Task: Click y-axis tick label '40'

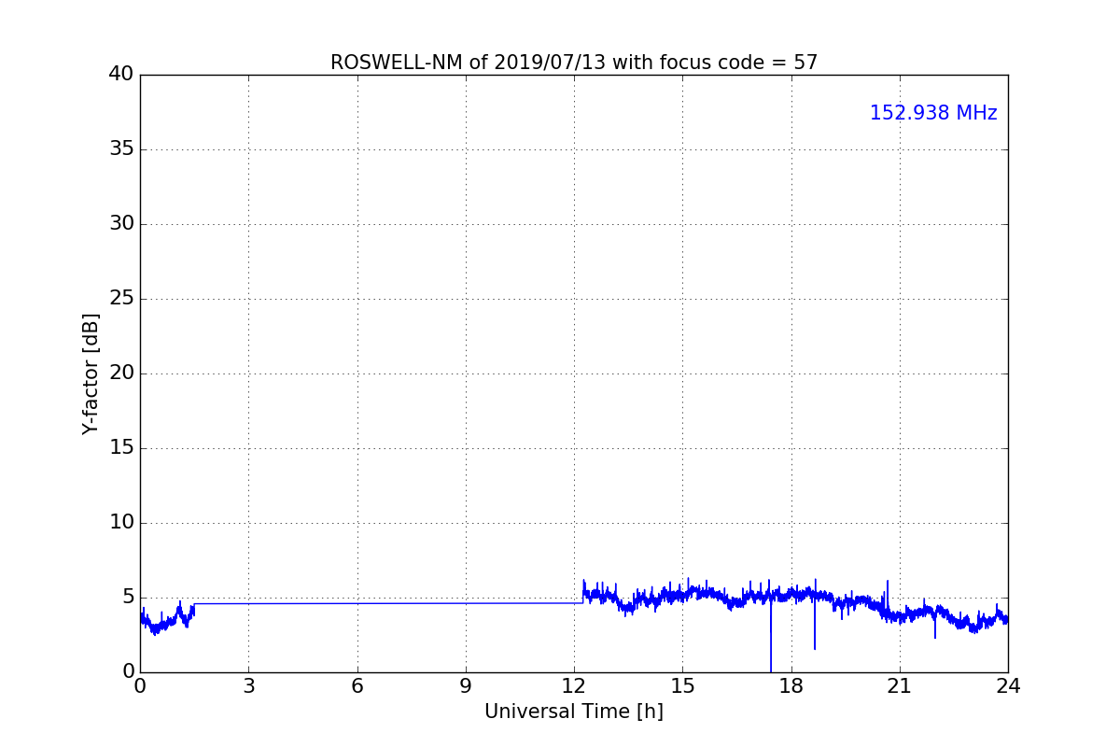Action: pos(121,75)
